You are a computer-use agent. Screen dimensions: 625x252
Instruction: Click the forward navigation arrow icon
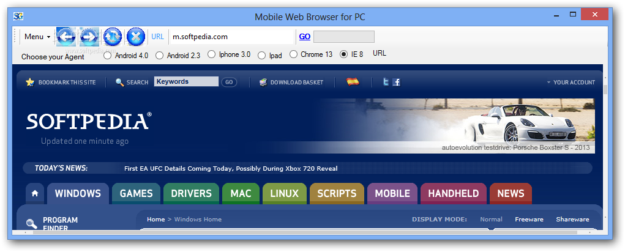coord(89,37)
